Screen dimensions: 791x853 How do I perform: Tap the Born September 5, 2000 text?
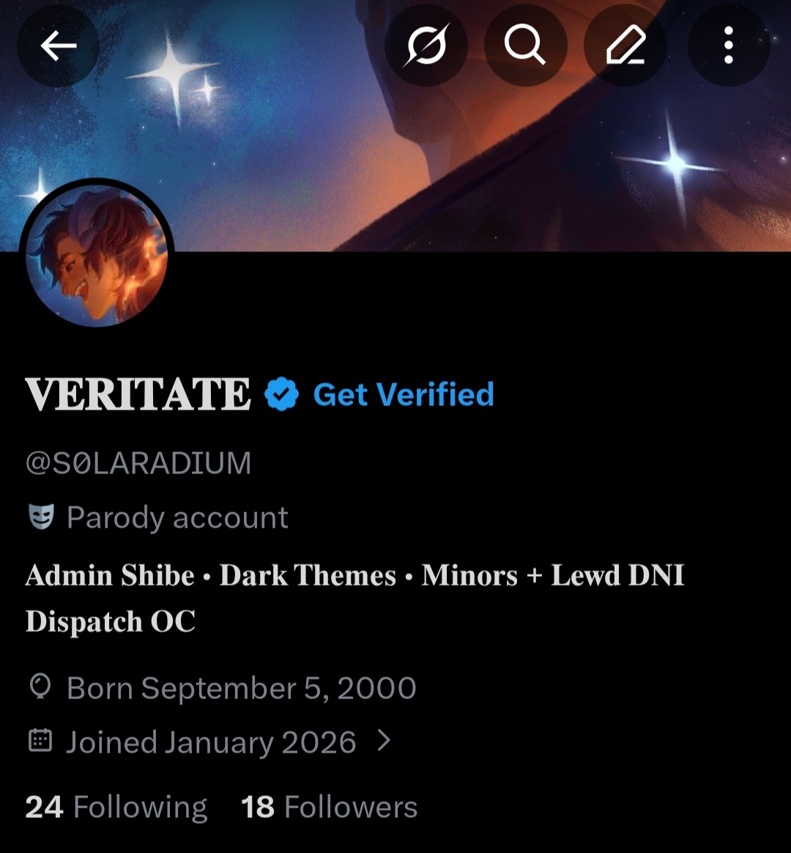point(241,688)
